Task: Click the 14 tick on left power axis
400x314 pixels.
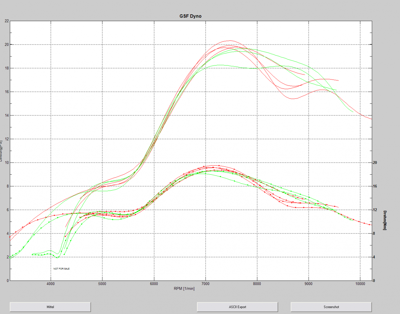Action: click(7, 115)
